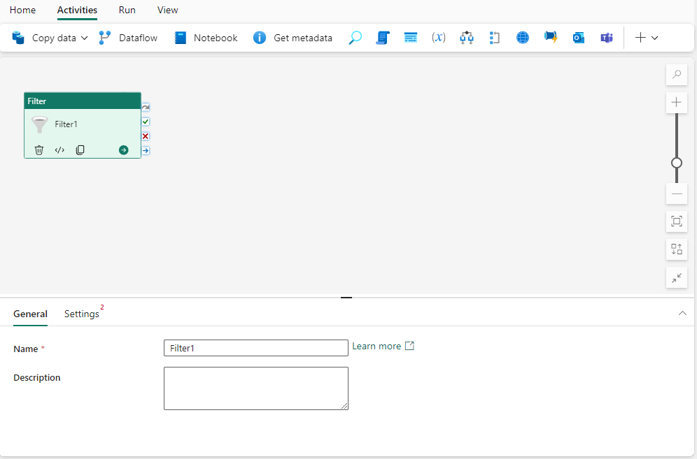Insert a Web activity using globe icon
The height and width of the screenshot is (459, 697).
523,38
